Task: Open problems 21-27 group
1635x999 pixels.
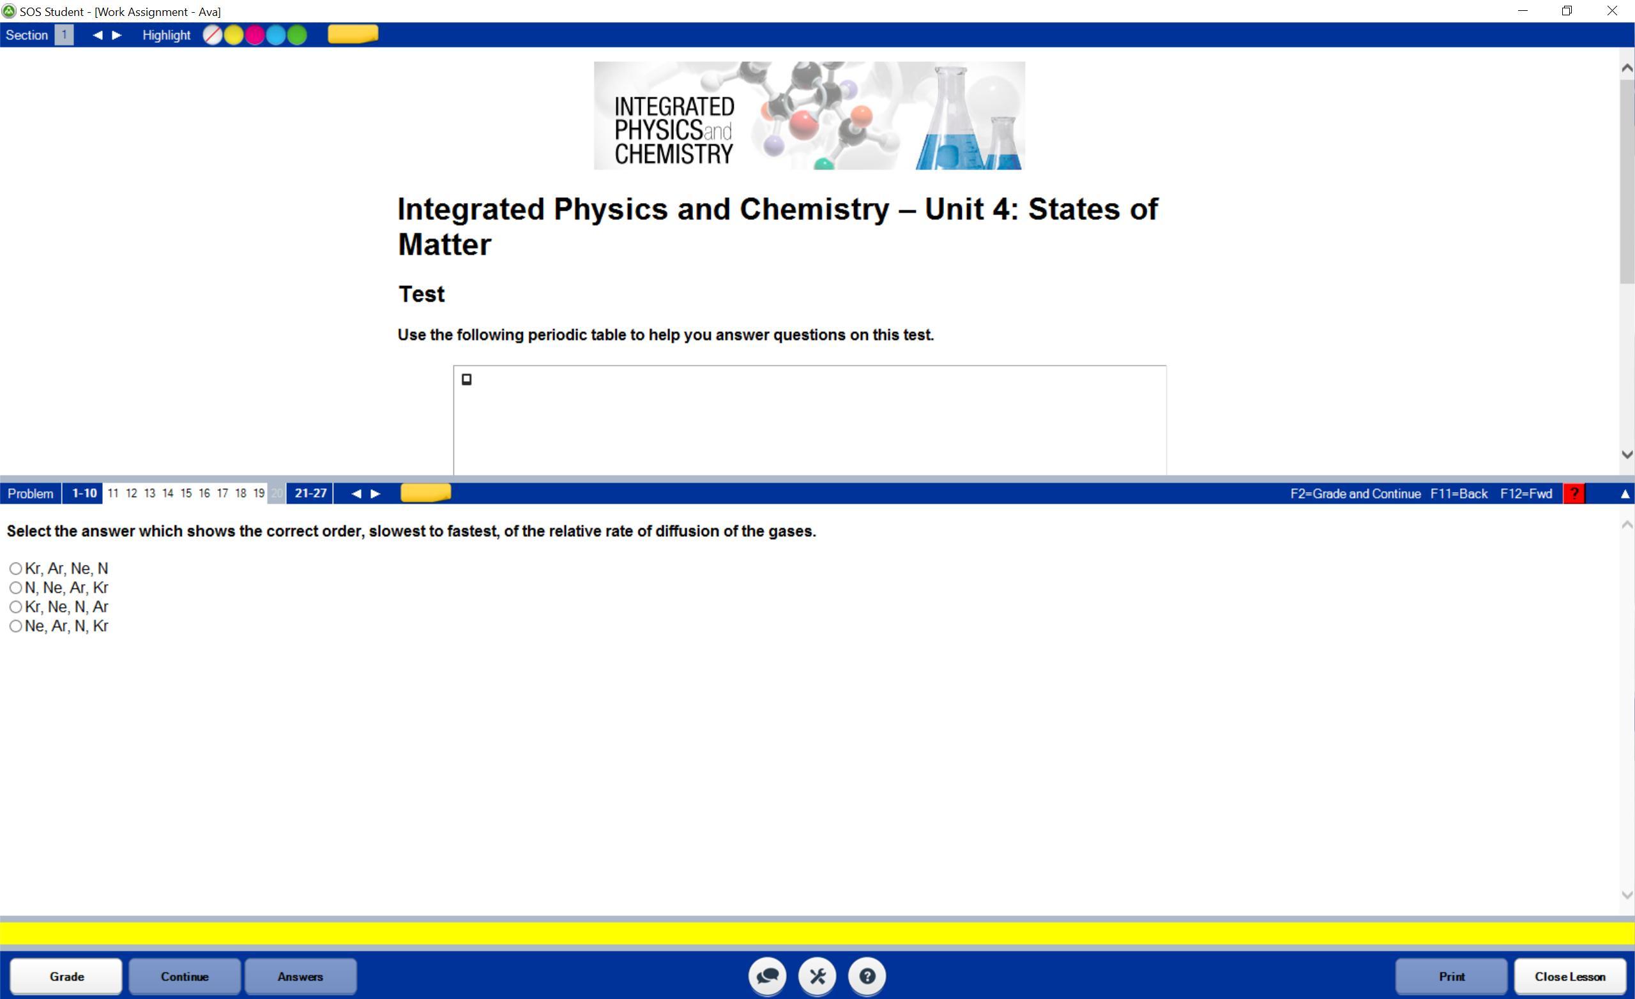Action: 310,493
